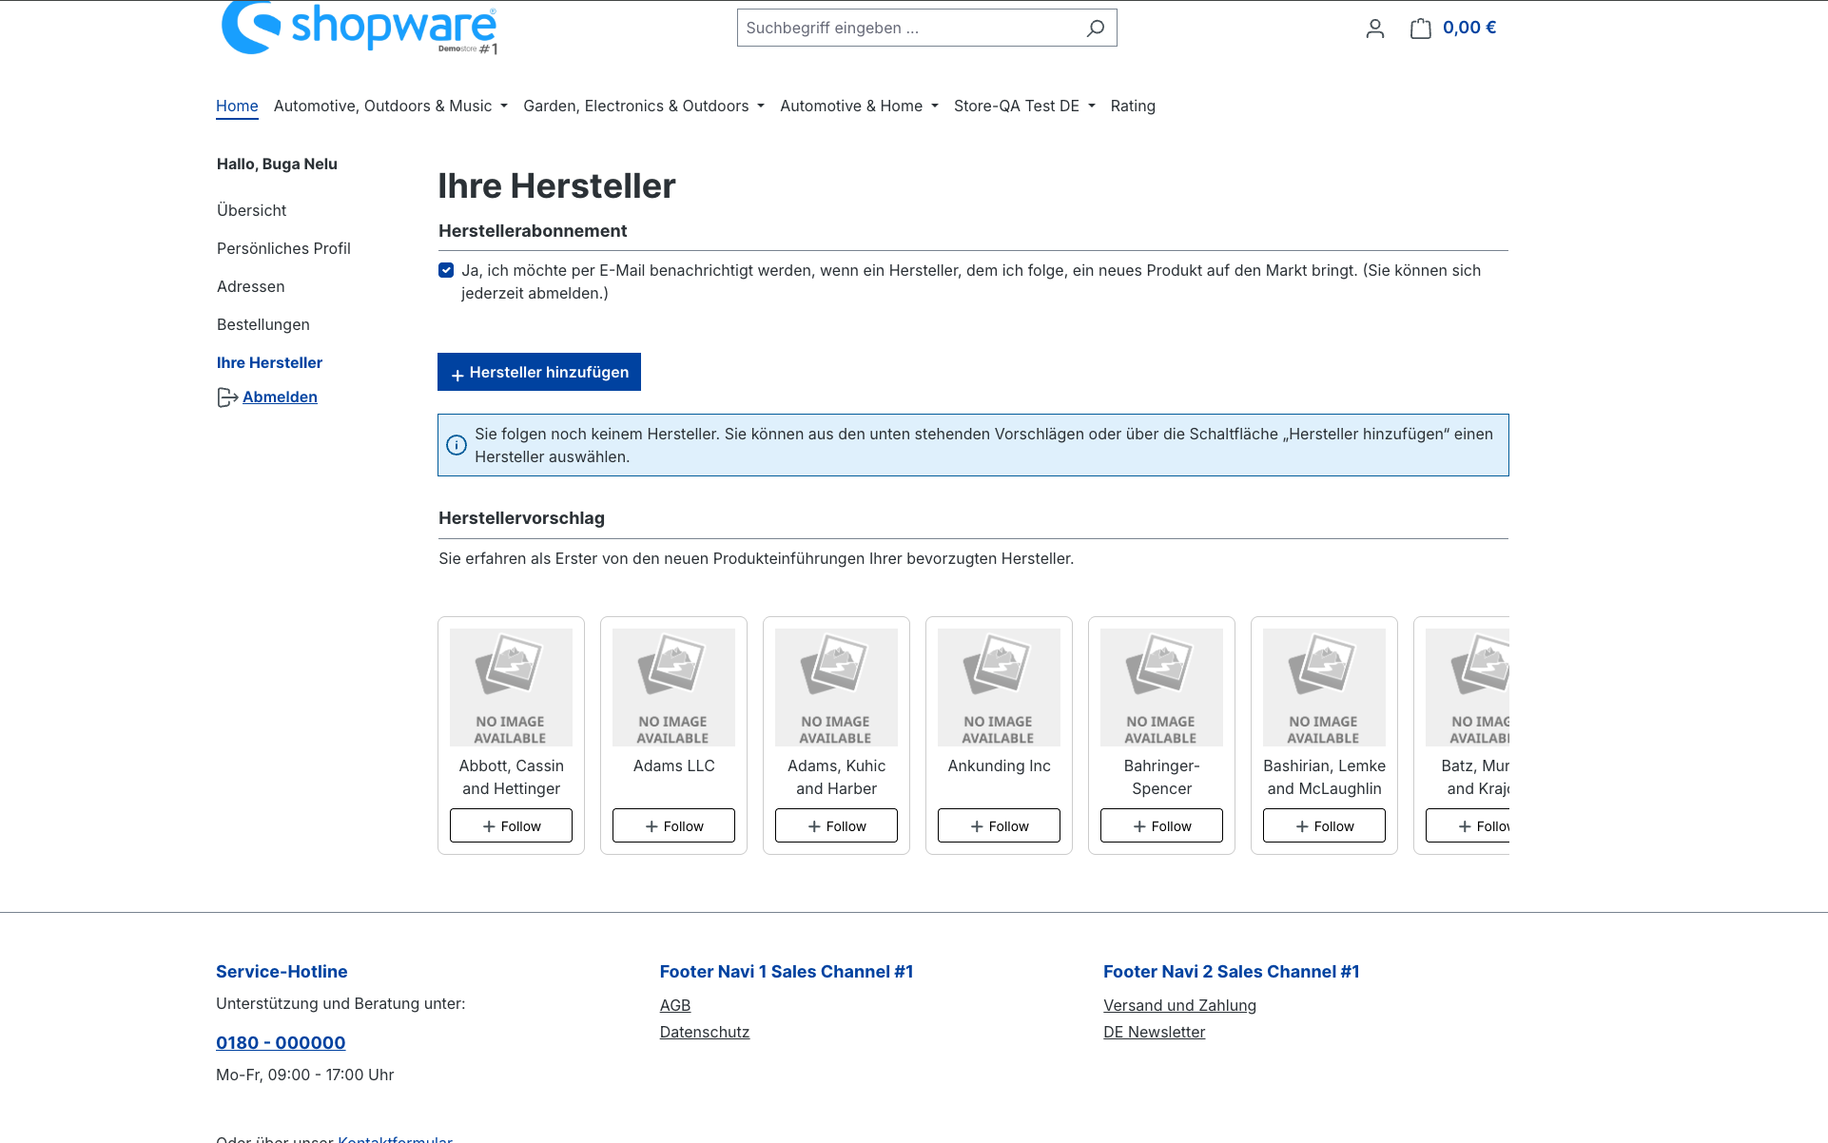Click the Hersteller hinzufügen button
The height and width of the screenshot is (1143, 1828).
point(539,372)
